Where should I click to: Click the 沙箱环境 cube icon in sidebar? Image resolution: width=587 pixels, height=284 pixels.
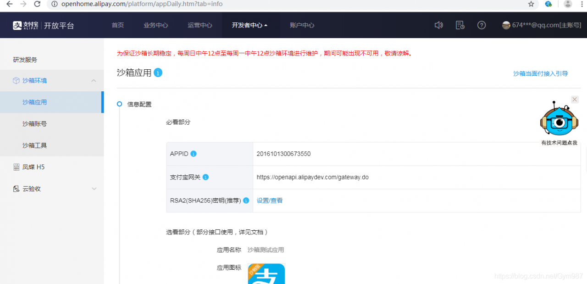(x=16, y=81)
